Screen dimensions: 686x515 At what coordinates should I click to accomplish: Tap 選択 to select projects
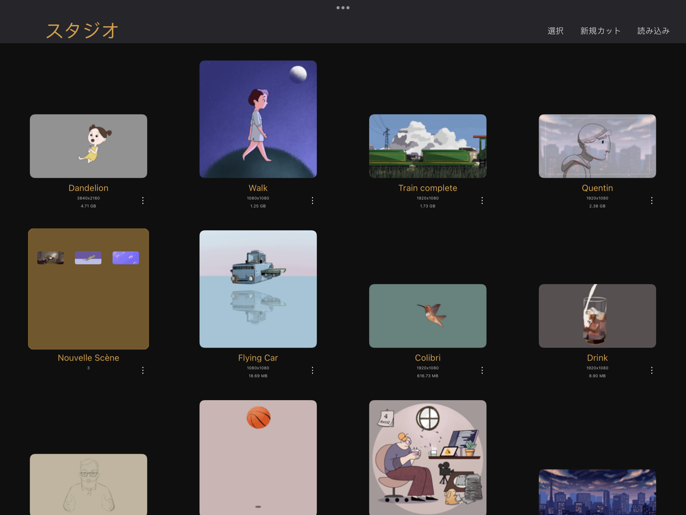coord(556,31)
